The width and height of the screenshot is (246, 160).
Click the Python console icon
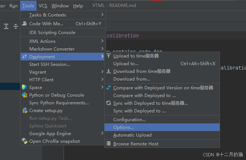click(24, 95)
